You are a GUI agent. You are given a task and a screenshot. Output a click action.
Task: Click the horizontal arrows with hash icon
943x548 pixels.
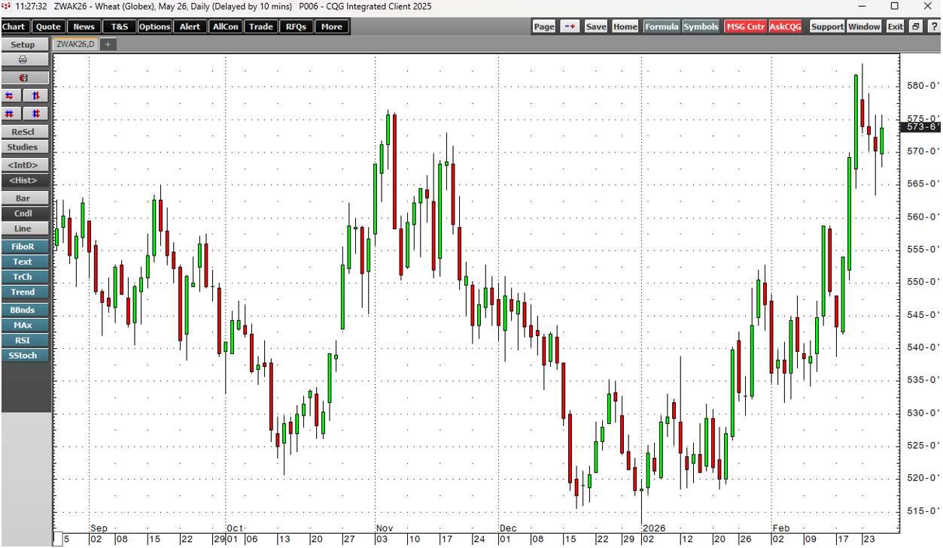pos(10,114)
